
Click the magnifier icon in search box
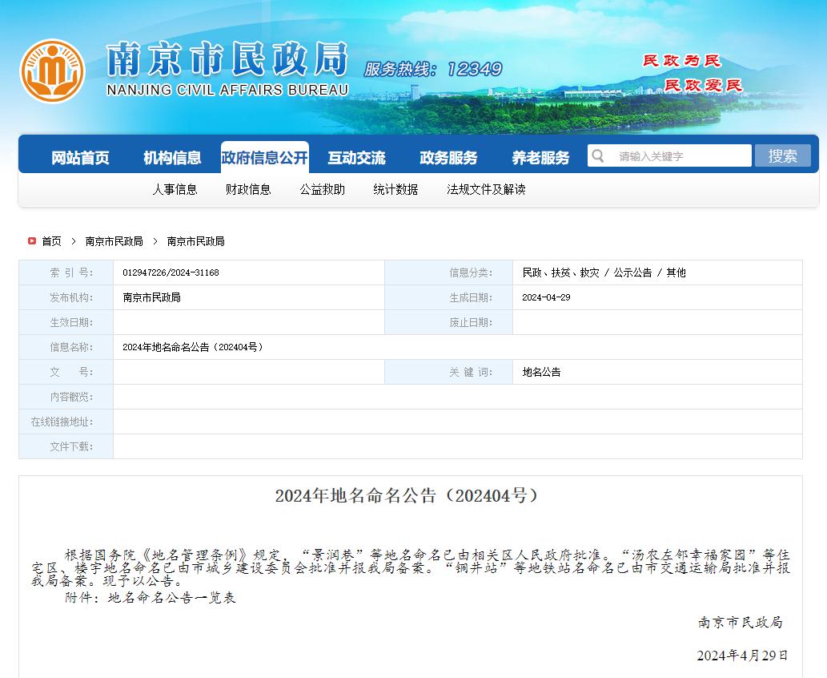[596, 155]
